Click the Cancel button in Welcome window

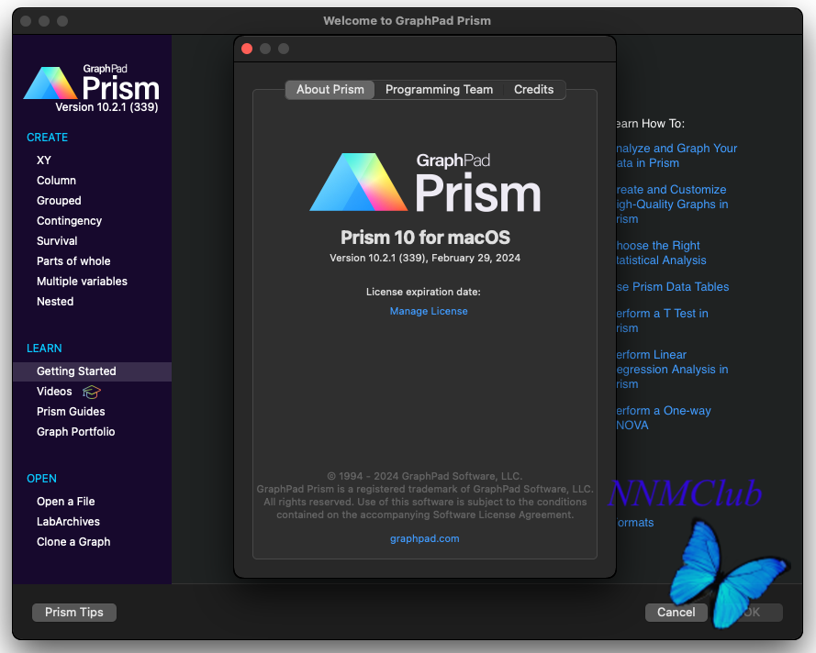coord(676,613)
